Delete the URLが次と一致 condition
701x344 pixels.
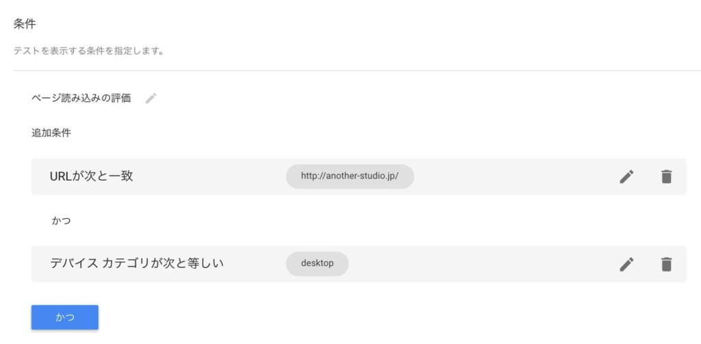666,176
